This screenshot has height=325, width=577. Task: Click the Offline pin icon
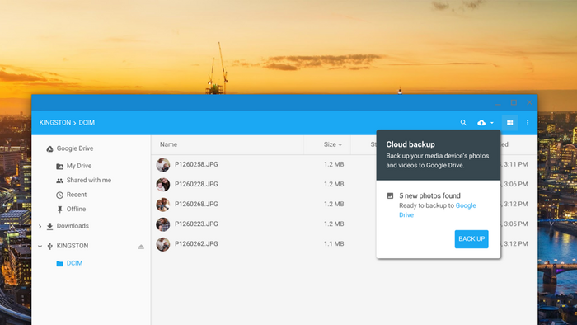pyautogui.click(x=59, y=210)
